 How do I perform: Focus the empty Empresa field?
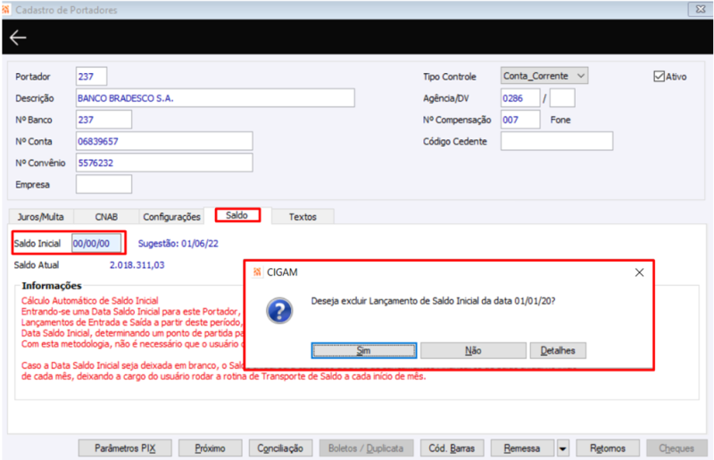pos(104,184)
